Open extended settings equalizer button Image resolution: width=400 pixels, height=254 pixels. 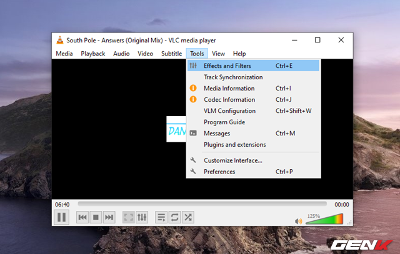tap(142, 217)
